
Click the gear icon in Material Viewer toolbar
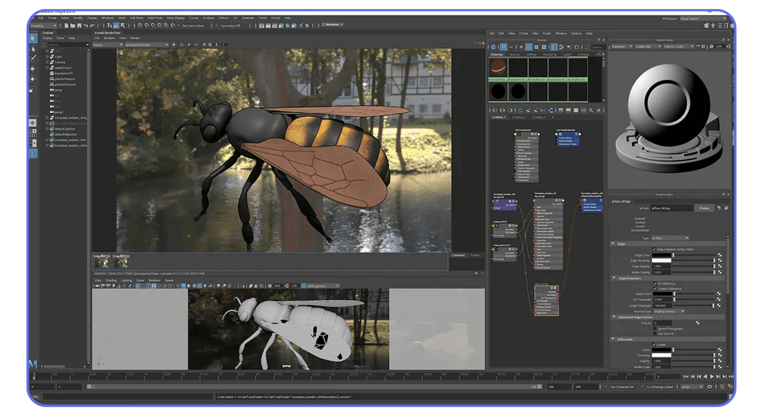click(x=711, y=46)
